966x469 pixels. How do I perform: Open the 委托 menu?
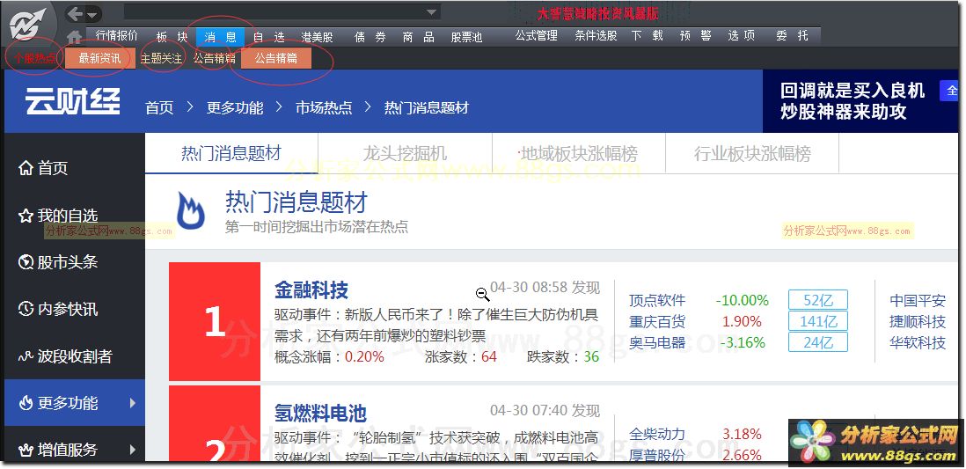pyautogui.click(x=792, y=36)
